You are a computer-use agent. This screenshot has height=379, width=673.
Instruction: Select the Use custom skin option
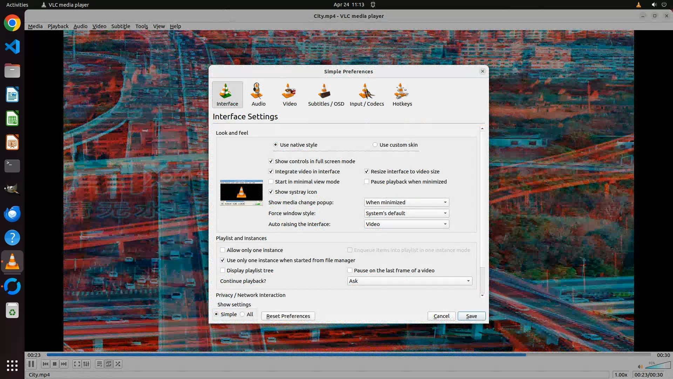coord(375,145)
